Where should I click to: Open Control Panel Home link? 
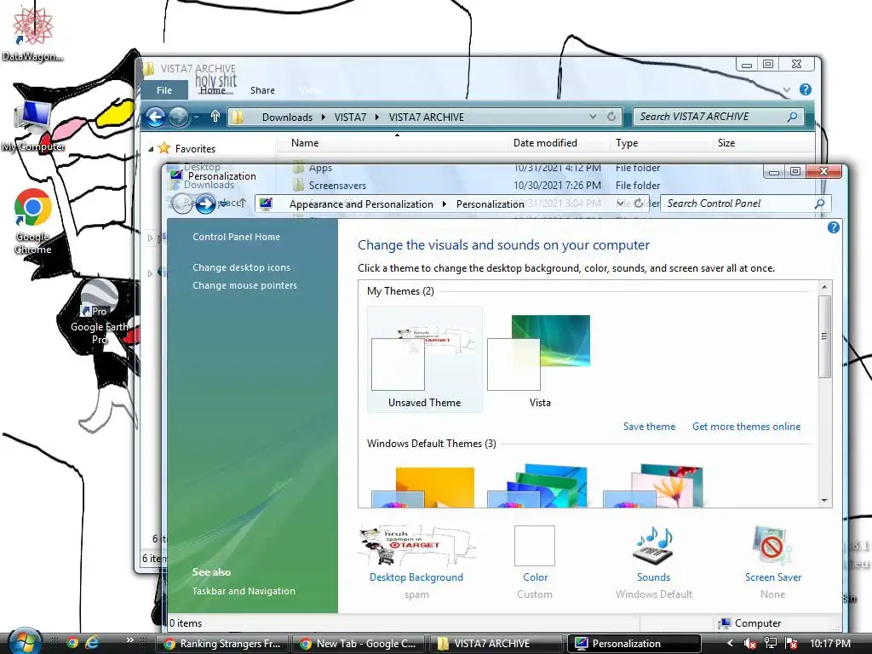237,237
